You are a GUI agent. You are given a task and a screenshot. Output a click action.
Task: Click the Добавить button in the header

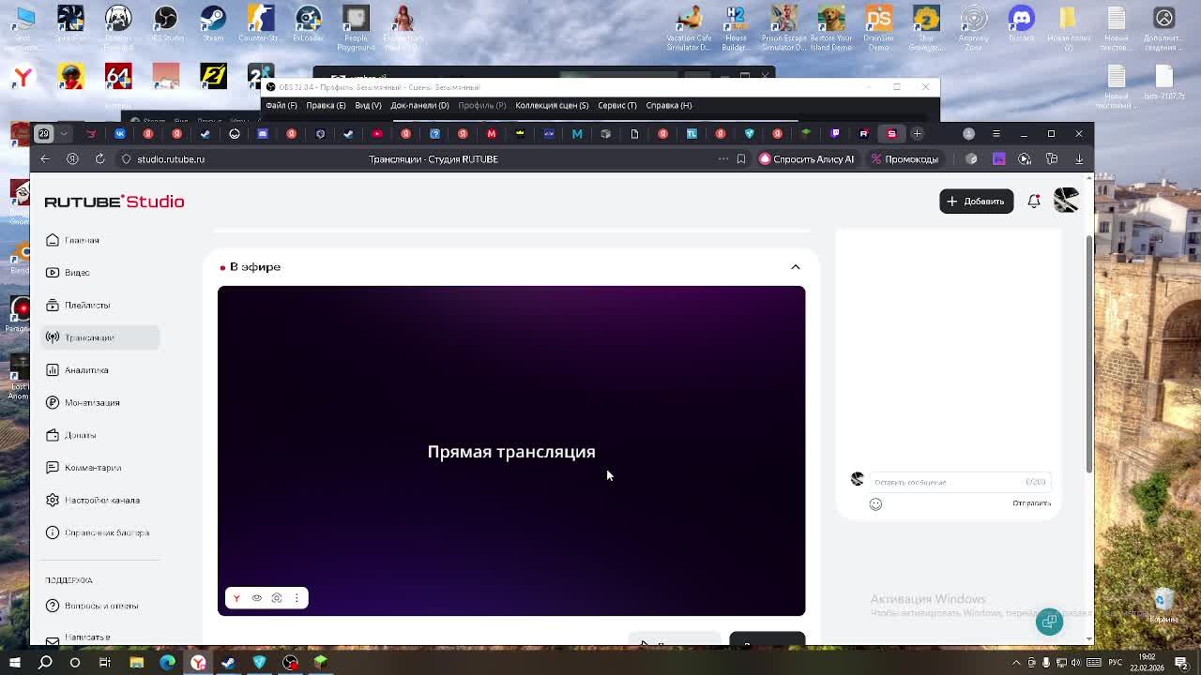pos(976,202)
